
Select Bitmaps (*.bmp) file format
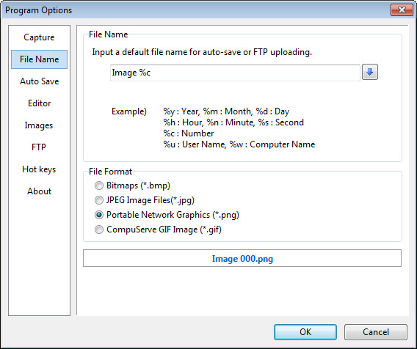point(132,185)
